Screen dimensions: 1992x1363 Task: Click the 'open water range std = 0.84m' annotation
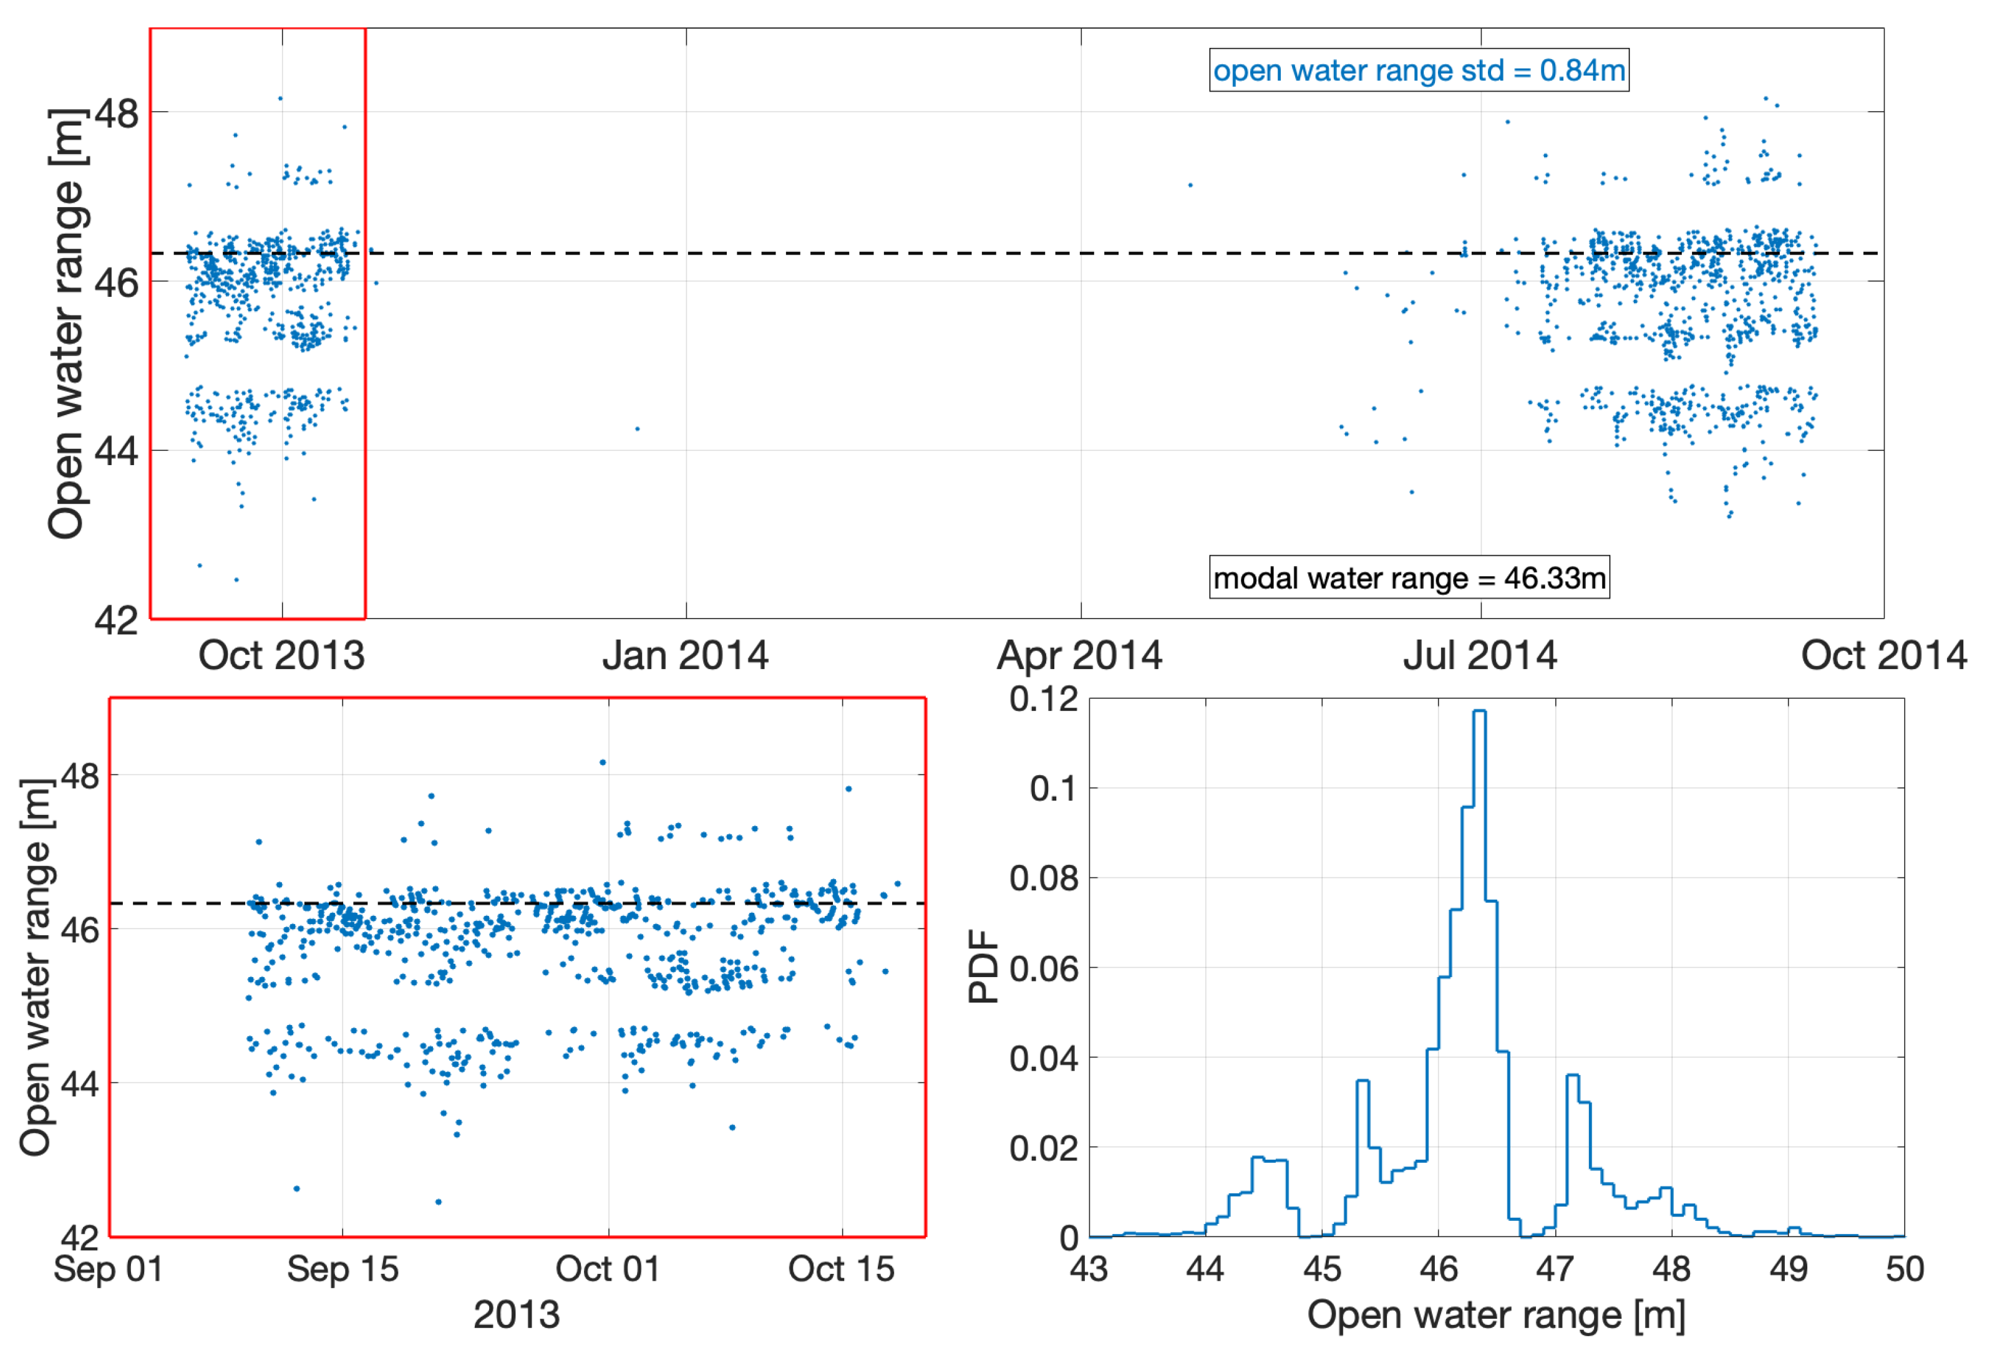(1419, 70)
